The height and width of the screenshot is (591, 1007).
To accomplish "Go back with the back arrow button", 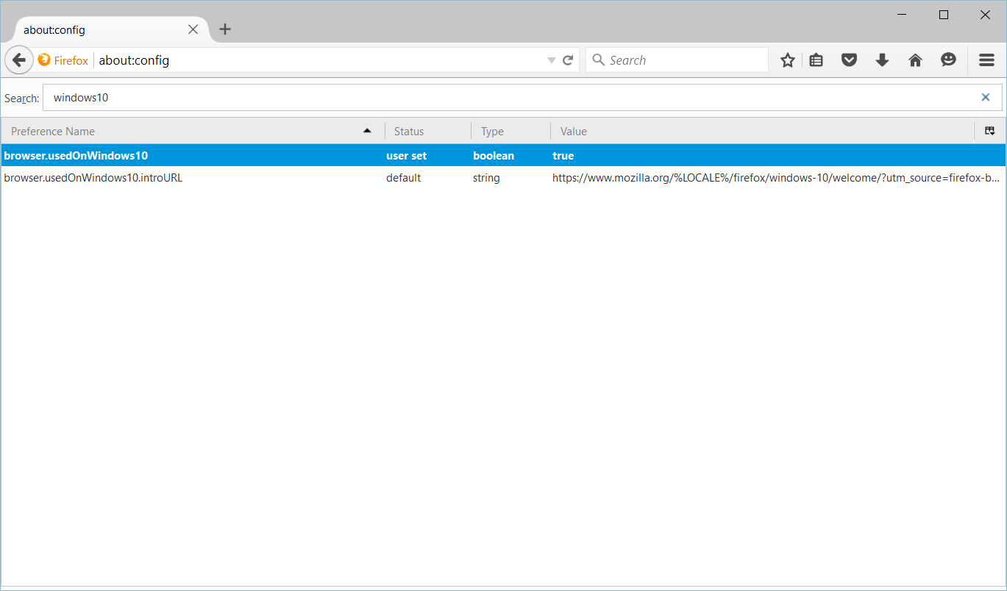I will point(19,60).
